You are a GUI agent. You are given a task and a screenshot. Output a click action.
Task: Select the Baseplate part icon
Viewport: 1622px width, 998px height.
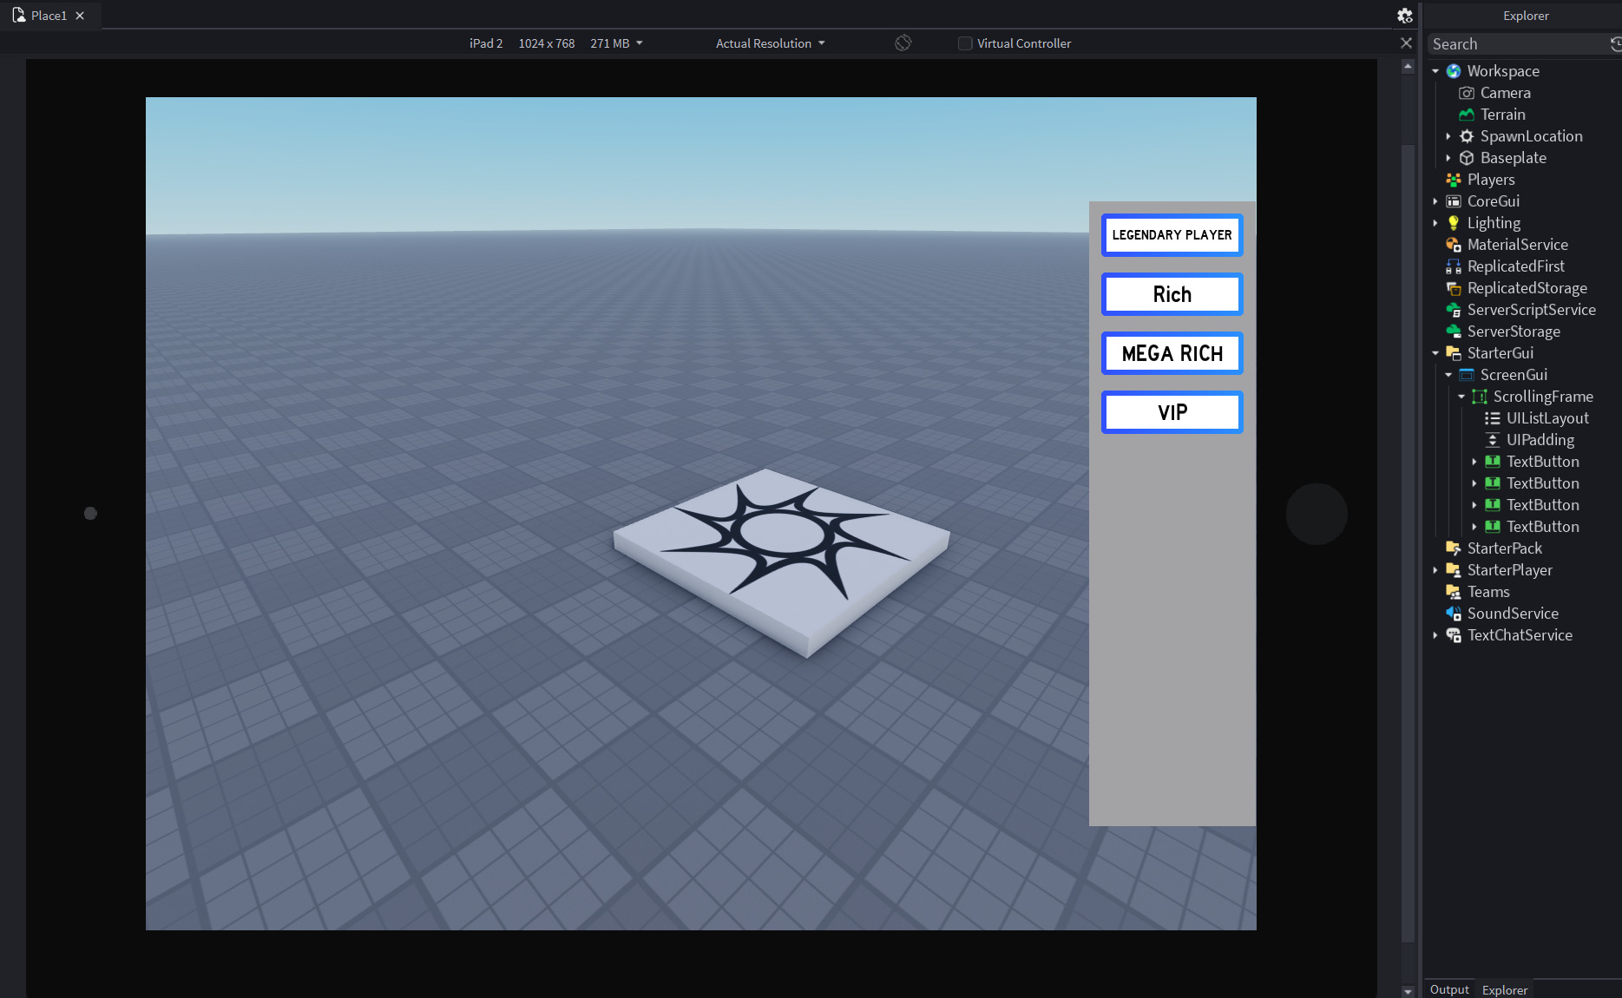pos(1467,158)
